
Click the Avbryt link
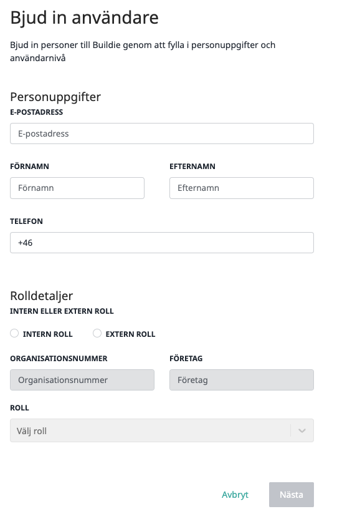[x=235, y=495]
